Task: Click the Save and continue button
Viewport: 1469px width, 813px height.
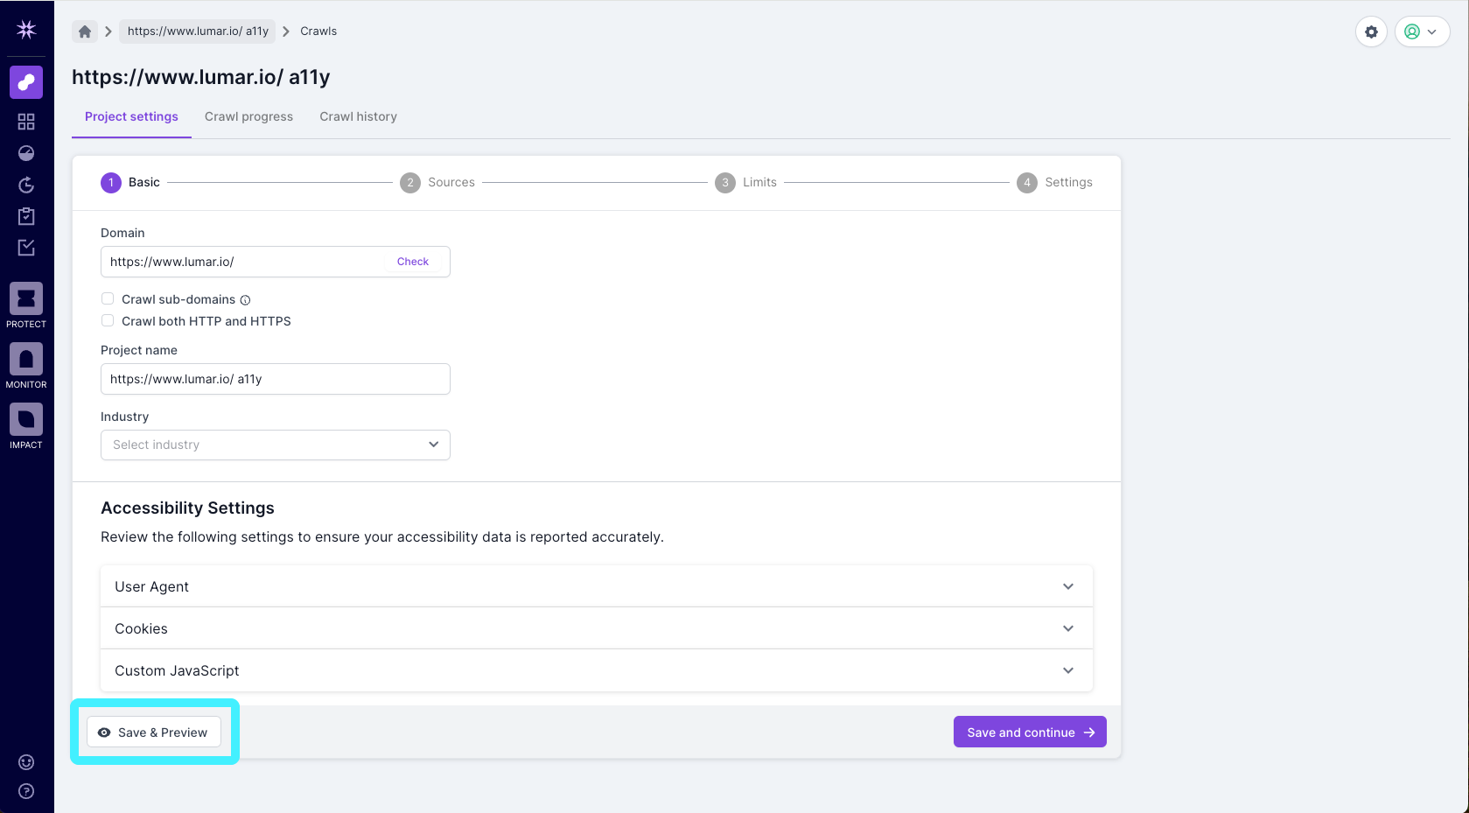Action: click(x=1030, y=732)
